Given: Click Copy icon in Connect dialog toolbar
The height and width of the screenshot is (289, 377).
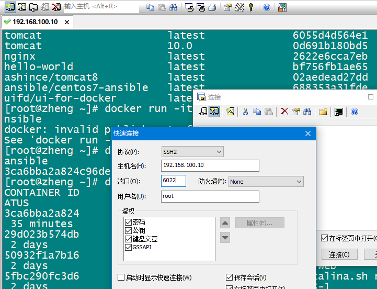Looking at the screenshot, I should tap(257, 112).
